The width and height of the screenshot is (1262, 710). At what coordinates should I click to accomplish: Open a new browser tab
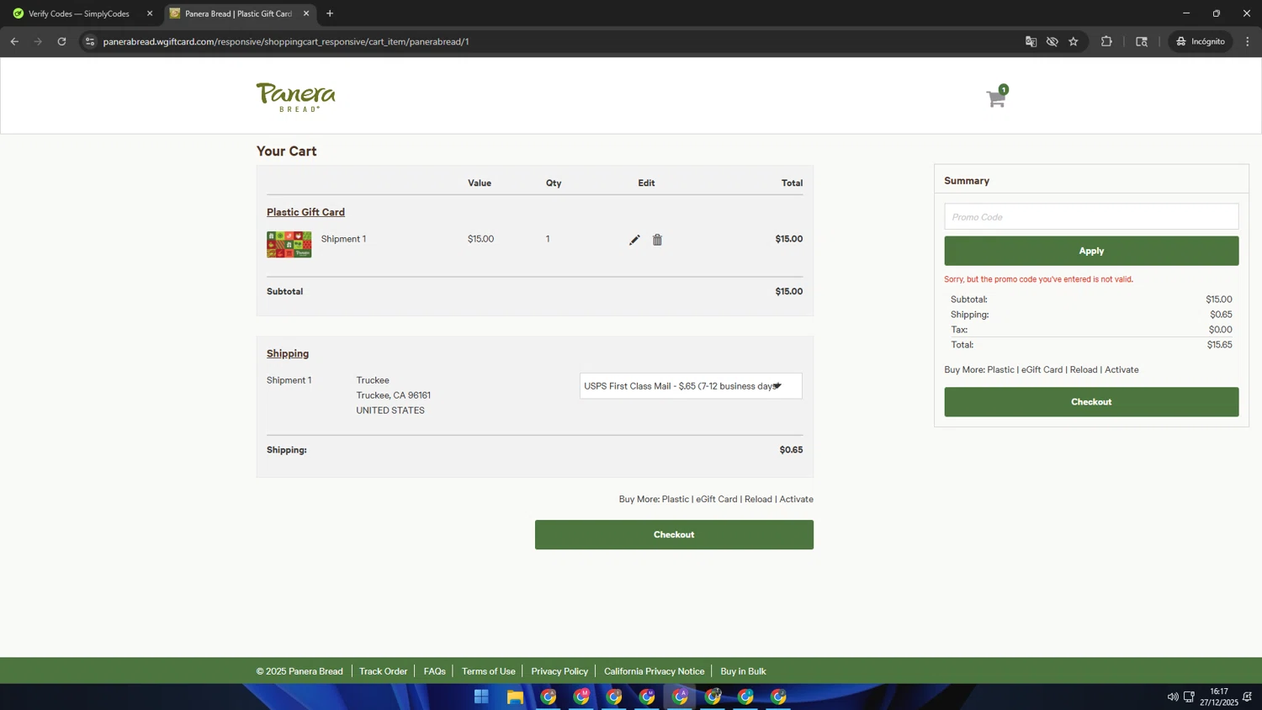point(330,13)
